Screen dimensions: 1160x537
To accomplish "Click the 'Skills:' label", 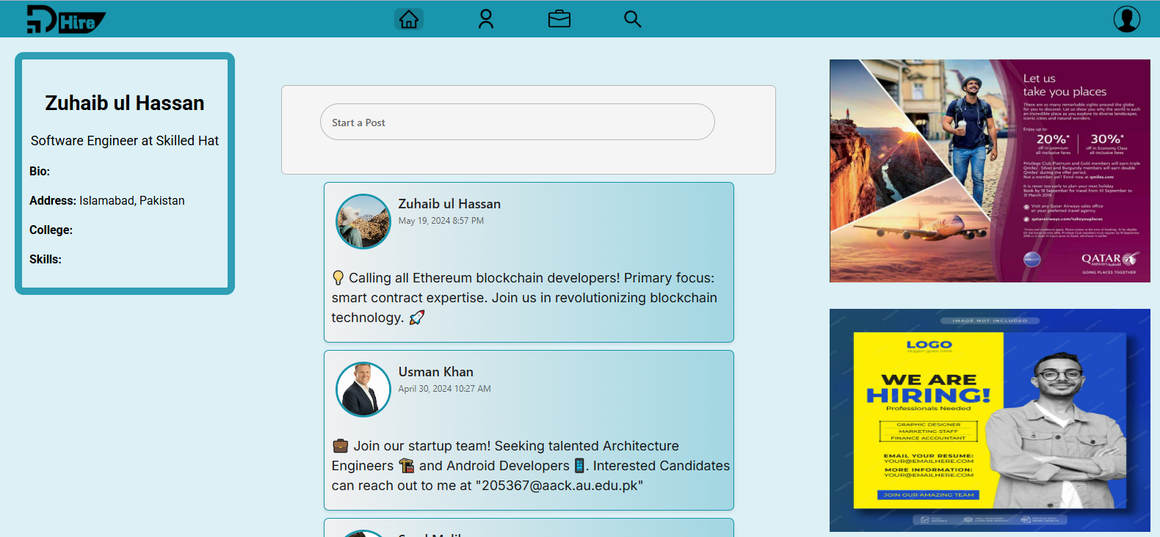I will [46, 259].
